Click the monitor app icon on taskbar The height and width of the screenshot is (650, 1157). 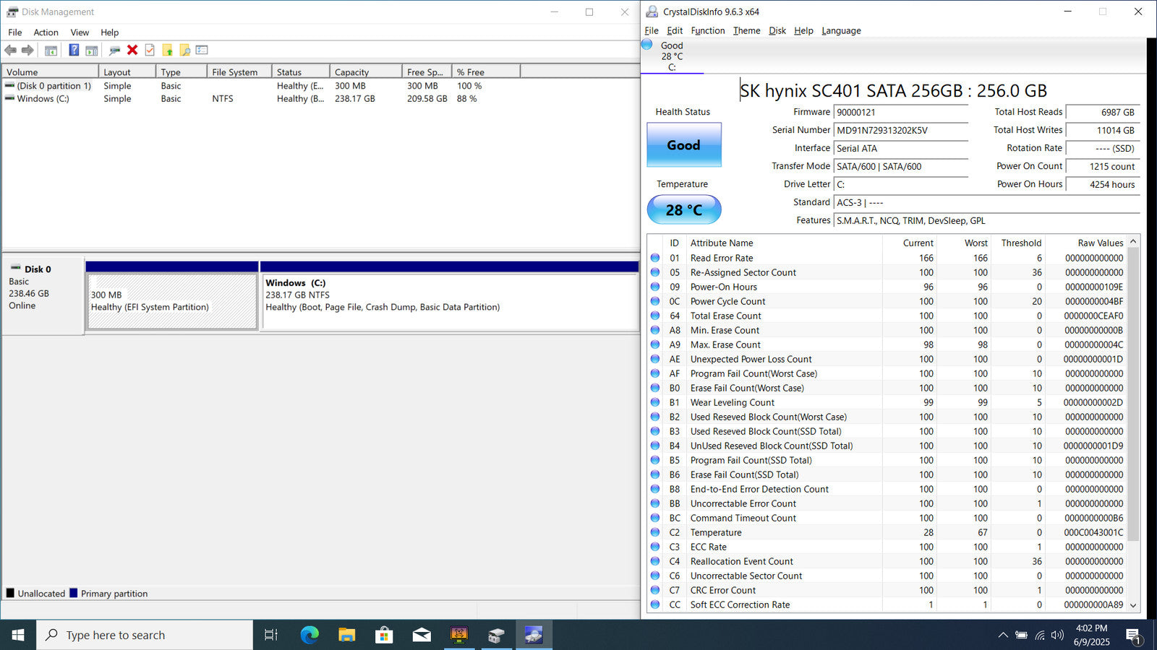459,635
